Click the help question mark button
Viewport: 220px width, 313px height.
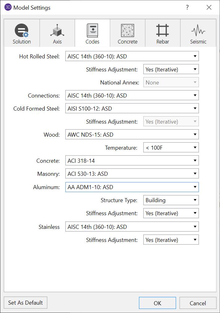(x=187, y=7)
